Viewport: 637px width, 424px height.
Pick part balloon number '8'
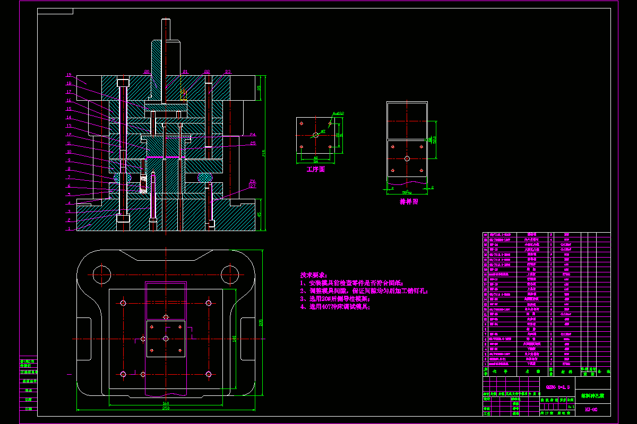[x=69, y=169]
